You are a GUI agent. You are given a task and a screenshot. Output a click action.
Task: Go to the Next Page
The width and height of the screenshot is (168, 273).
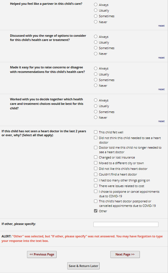[x=125, y=254]
